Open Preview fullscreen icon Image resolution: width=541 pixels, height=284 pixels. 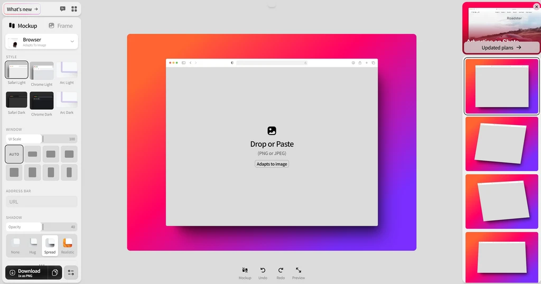[299, 270]
